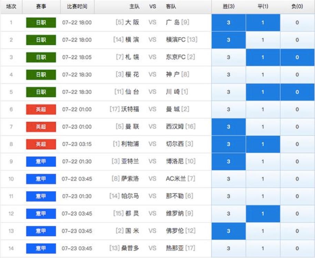Select win (3) for 都灵 vs 维罗纳

point(228,214)
